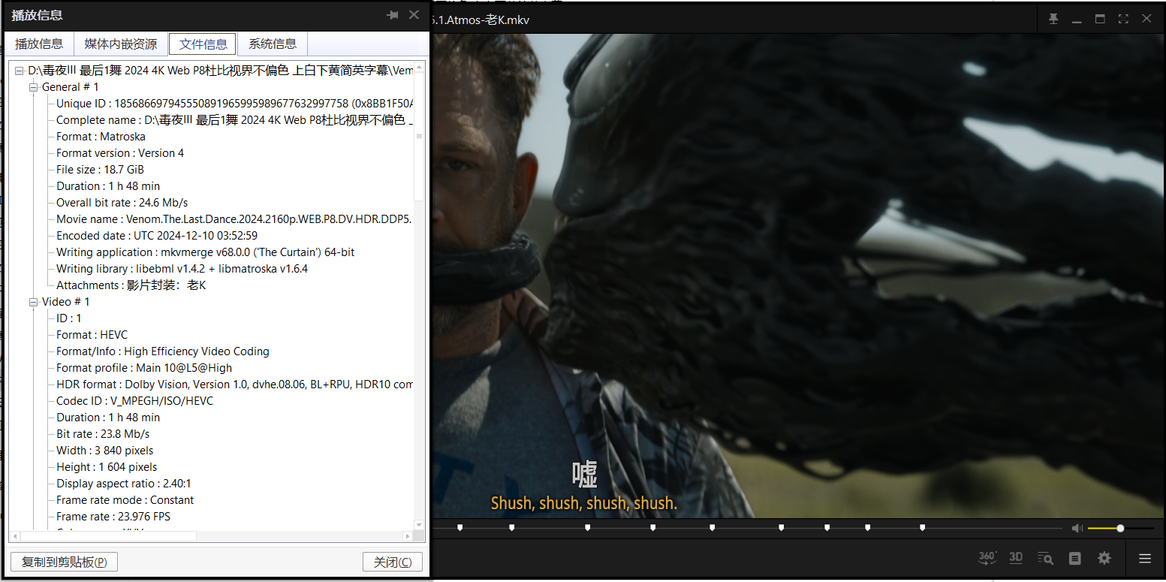Viewport: 1166px width, 582px height.
Task: Select Attachments 影片封装 row
Action: point(131,285)
